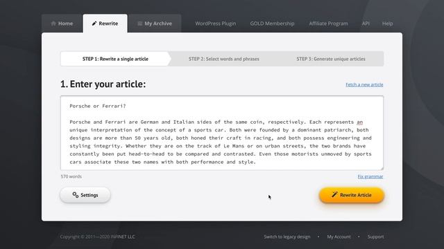Image resolution: width=444 pixels, height=249 pixels.
Task: Jump to STEP 3: Generate unique articles
Action: [x=331, y=59]
